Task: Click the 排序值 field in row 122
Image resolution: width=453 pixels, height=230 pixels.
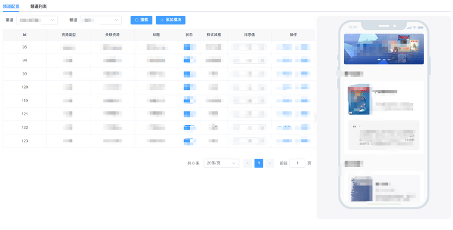Action: pos(249,127)
